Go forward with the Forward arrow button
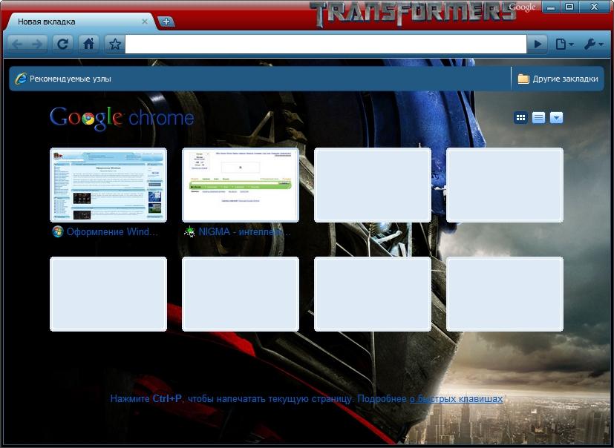The image size is (614, 448). coord(38,44)
